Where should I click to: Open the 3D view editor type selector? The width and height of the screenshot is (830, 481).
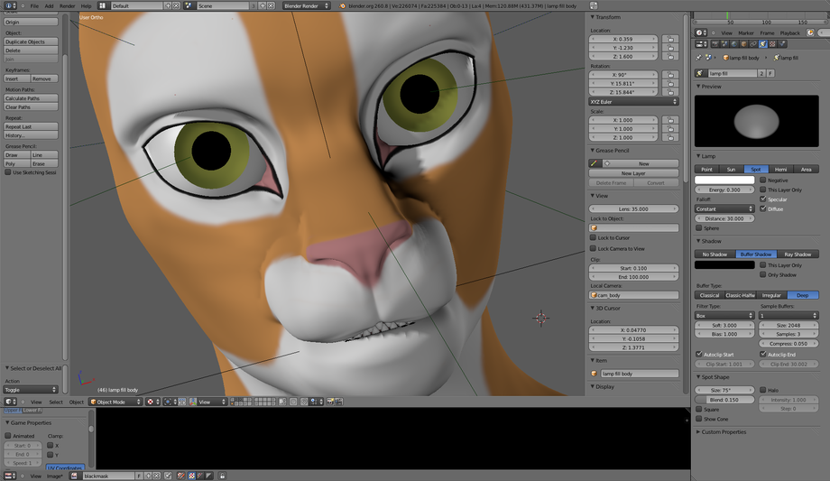pyautogui.click(x=11, y=402)
